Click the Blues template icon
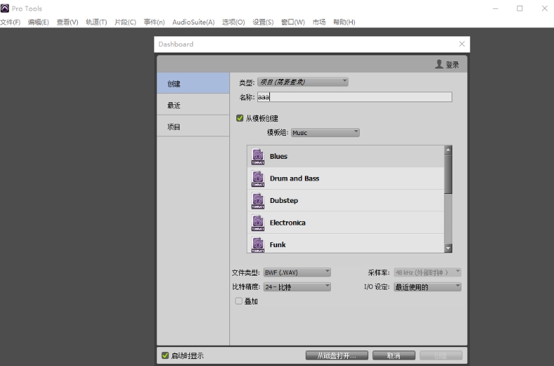Screen dimensions: 554x366 258,157
